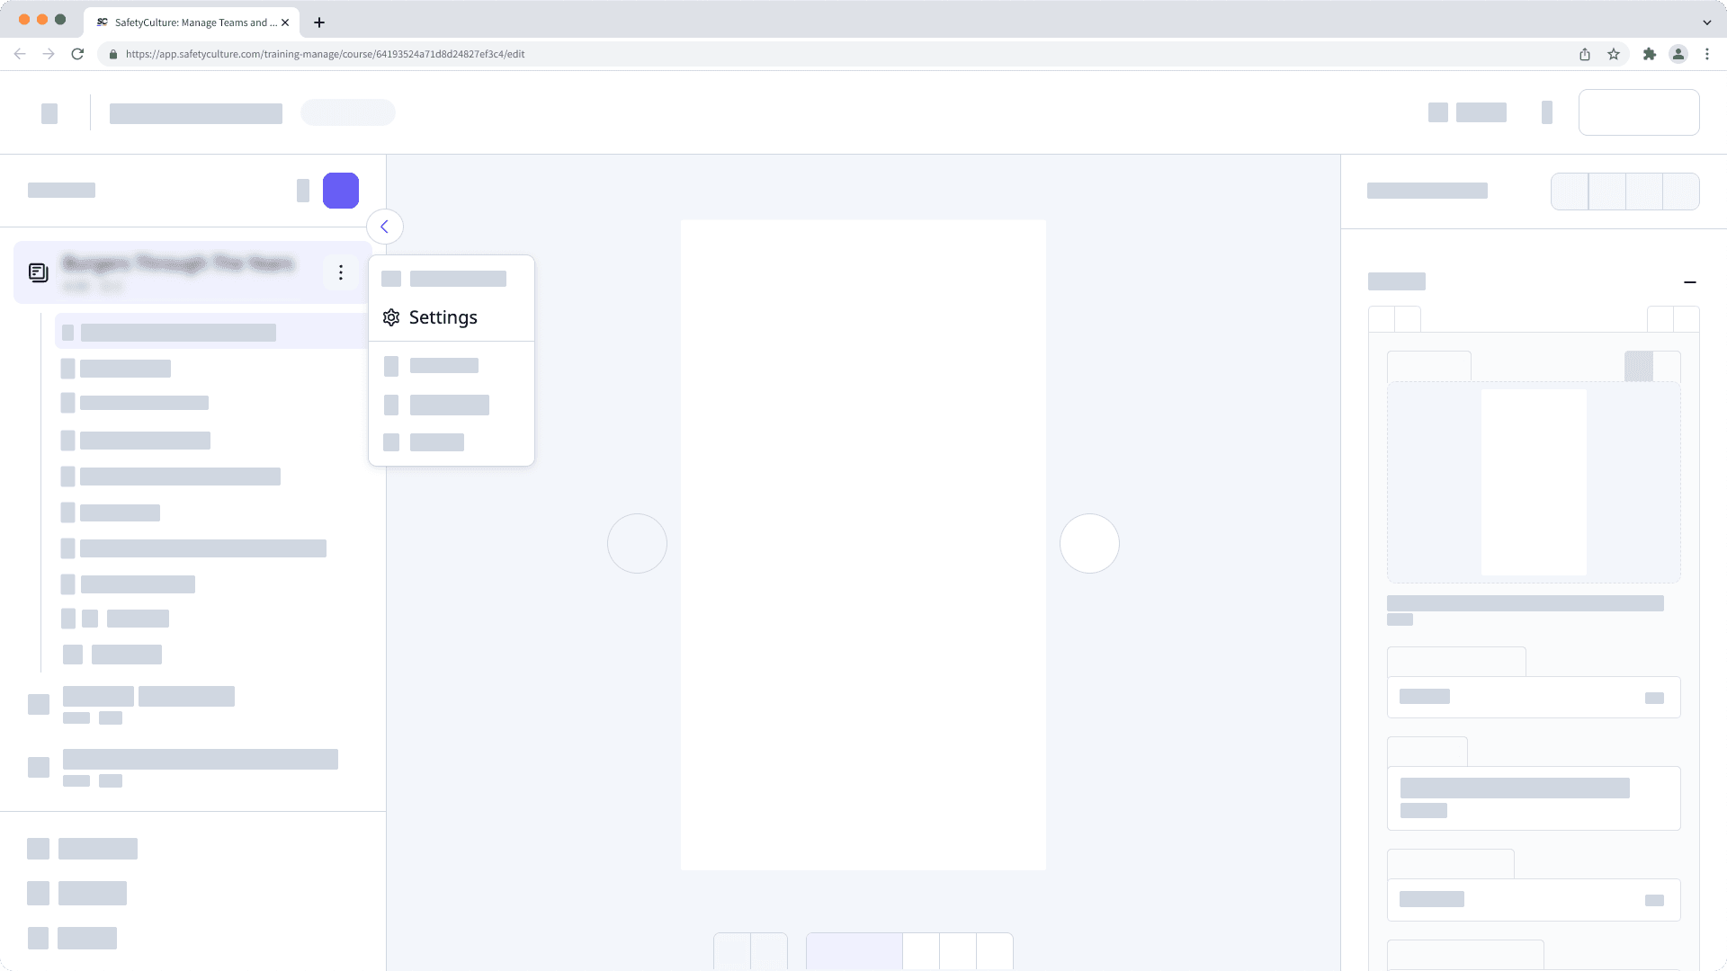Click the browser profile avatar icon
The width and height of the screenshot is (1727, 971).
tap(1678, 54)
